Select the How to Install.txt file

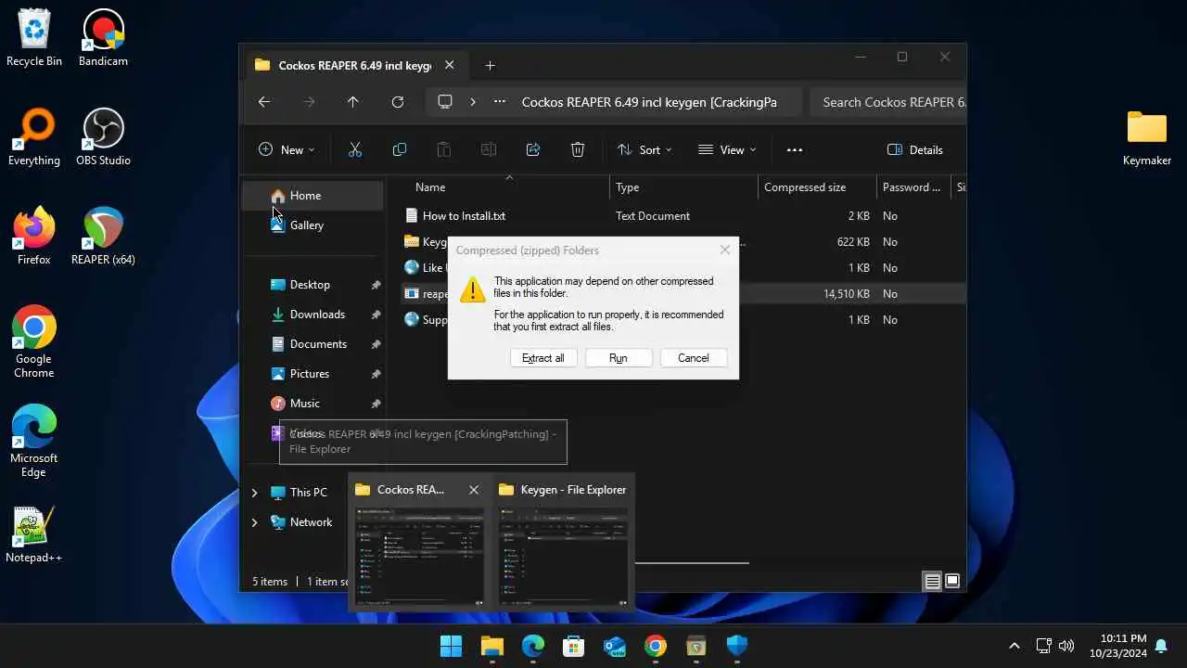(x=464, y=216)
